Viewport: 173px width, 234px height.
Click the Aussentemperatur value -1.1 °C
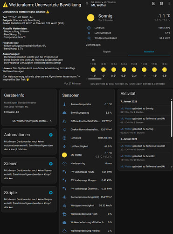[108, 104]
